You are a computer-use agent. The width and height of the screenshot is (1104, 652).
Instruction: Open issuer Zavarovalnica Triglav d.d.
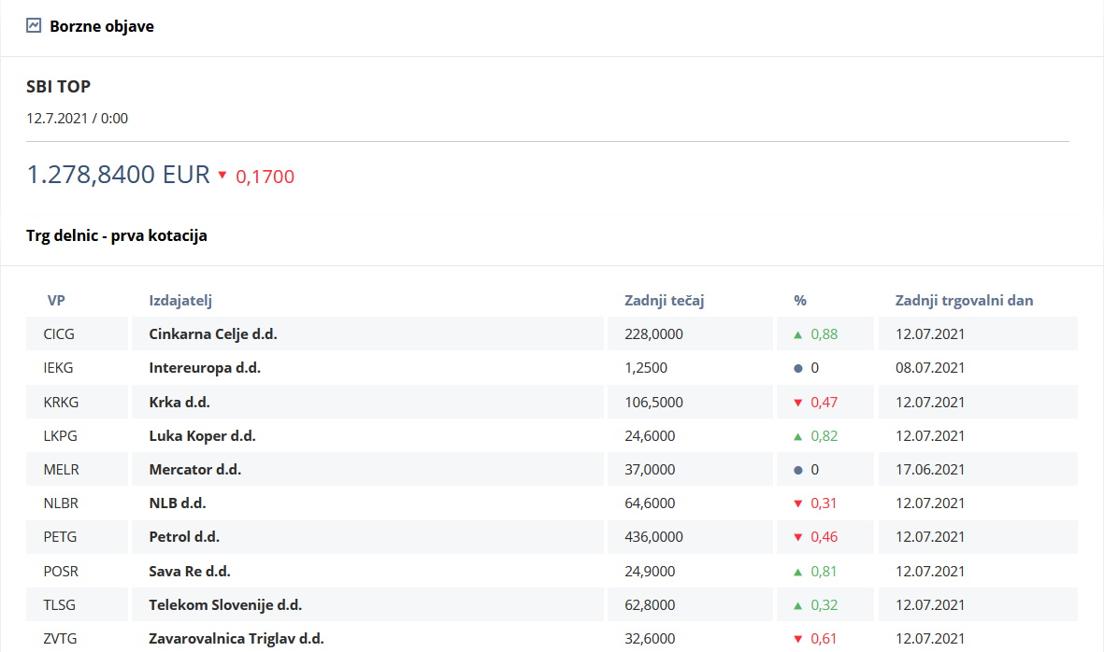[236, 639]
